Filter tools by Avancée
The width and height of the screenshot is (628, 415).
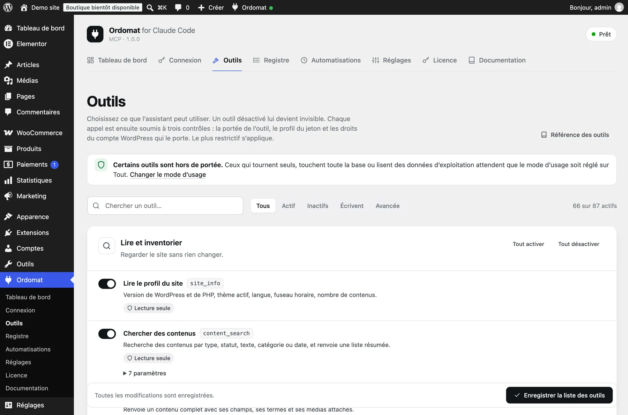pyautogui.click(x=388, y=206)
